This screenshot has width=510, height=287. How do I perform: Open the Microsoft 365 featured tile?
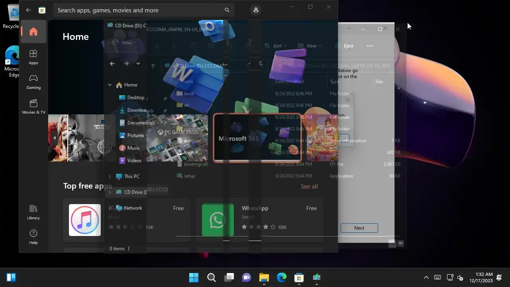tap(257, 138)
